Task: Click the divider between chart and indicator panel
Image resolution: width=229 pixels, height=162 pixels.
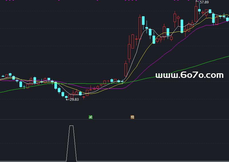Action: 114,119
